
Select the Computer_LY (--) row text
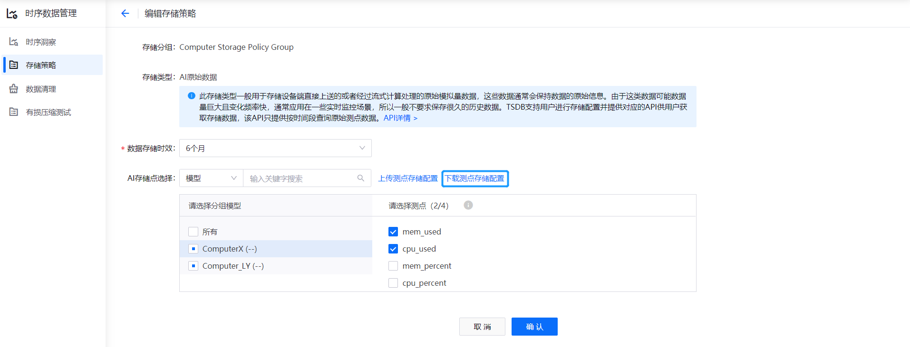click(x=233, y=266)
